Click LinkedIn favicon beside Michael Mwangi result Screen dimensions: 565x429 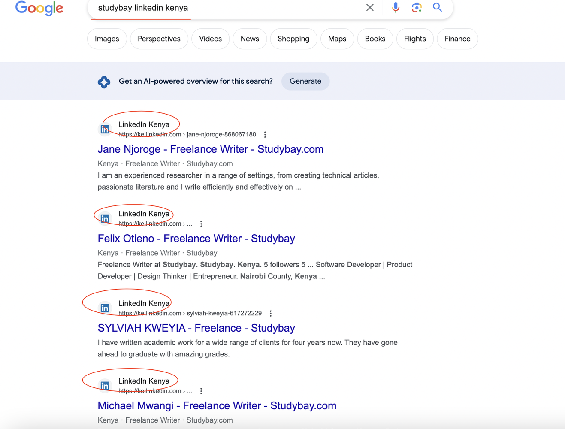click(x=105, y=386)
